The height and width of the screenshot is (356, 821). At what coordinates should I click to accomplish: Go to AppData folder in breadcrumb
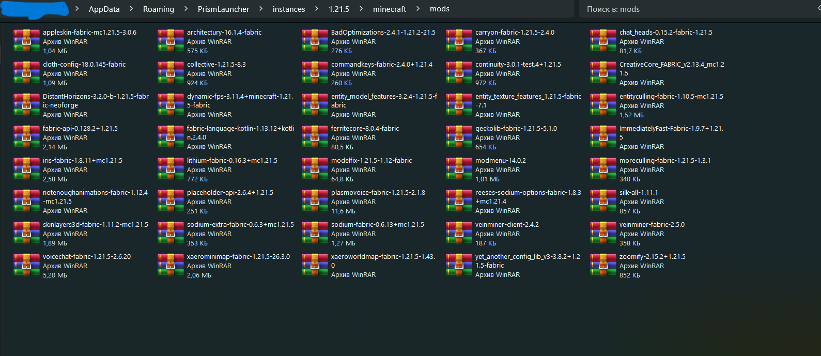(104, 9)
